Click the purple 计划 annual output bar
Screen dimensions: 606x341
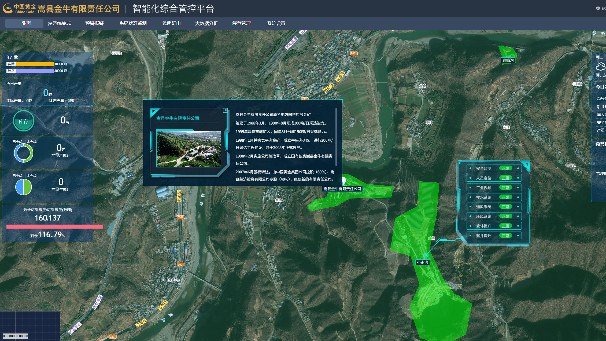(35, 71)
